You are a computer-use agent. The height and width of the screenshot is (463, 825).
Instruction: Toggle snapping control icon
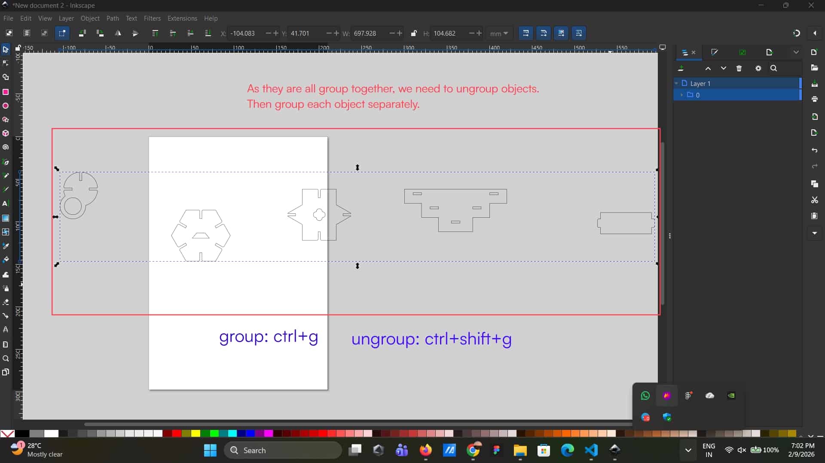pos(796,33)
